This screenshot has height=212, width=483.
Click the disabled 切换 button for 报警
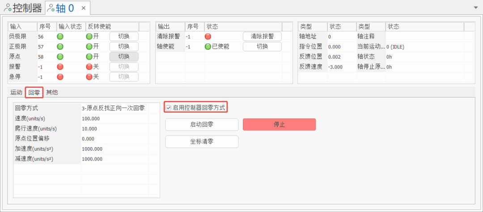[x=124, y=67]
